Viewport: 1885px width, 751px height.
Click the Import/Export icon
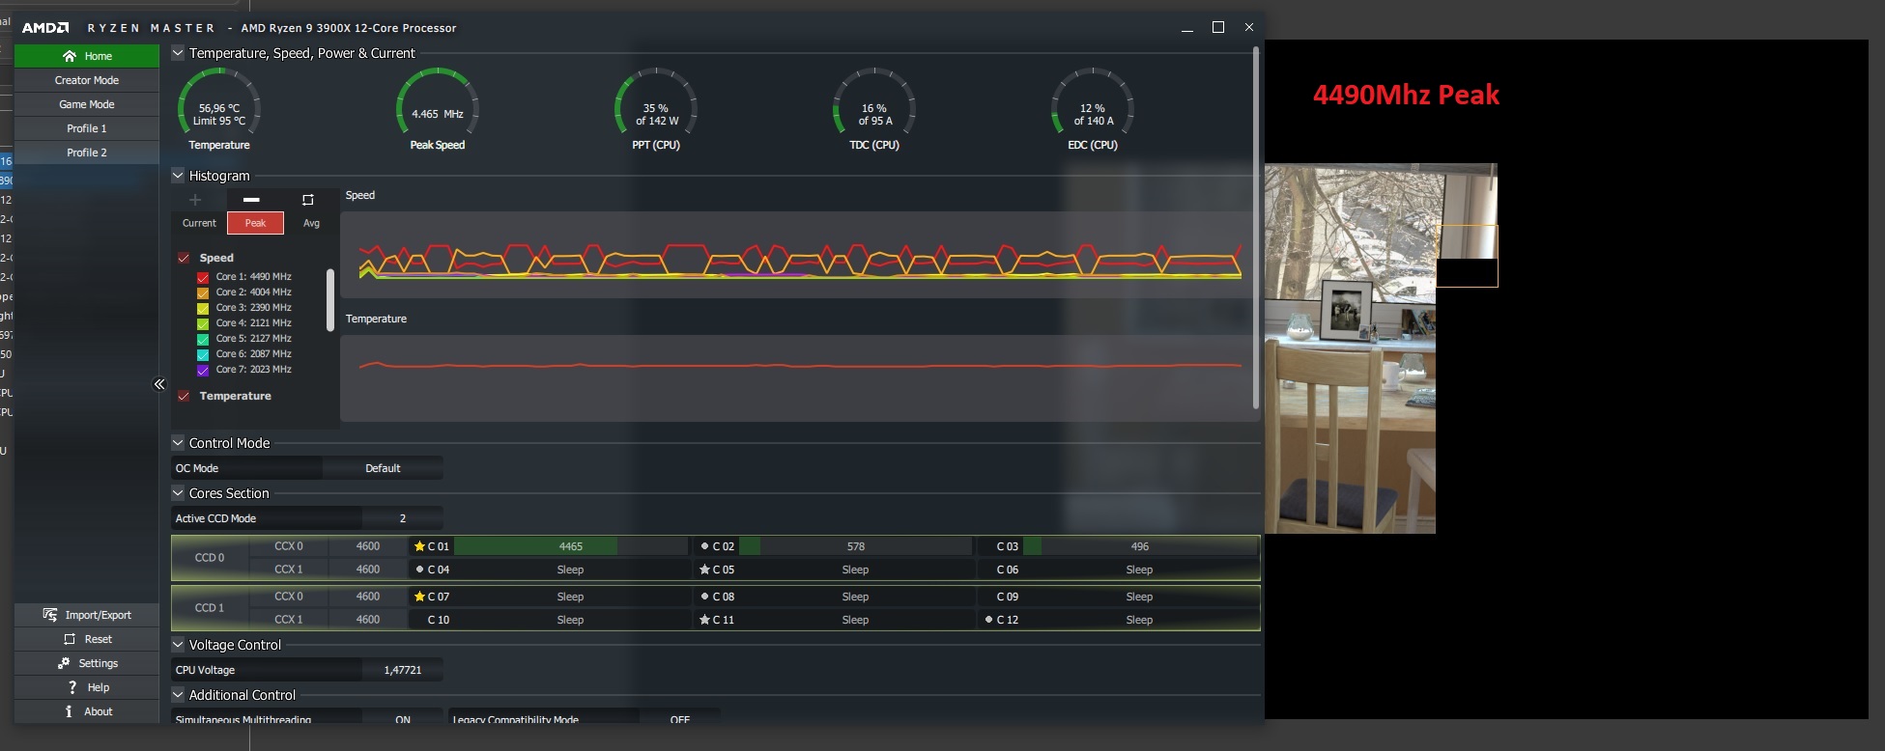coord(50,615)
